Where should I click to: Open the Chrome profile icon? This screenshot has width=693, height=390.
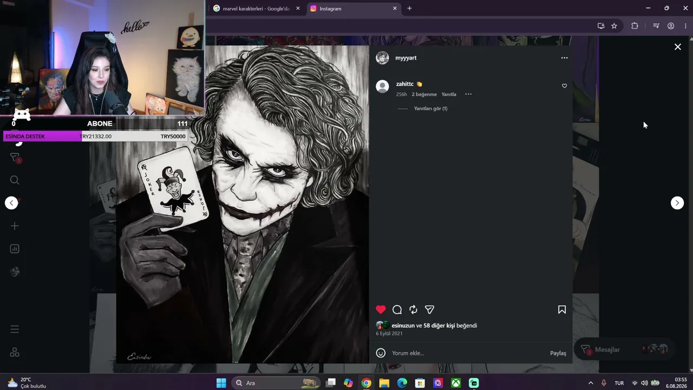tap(671, 25)
